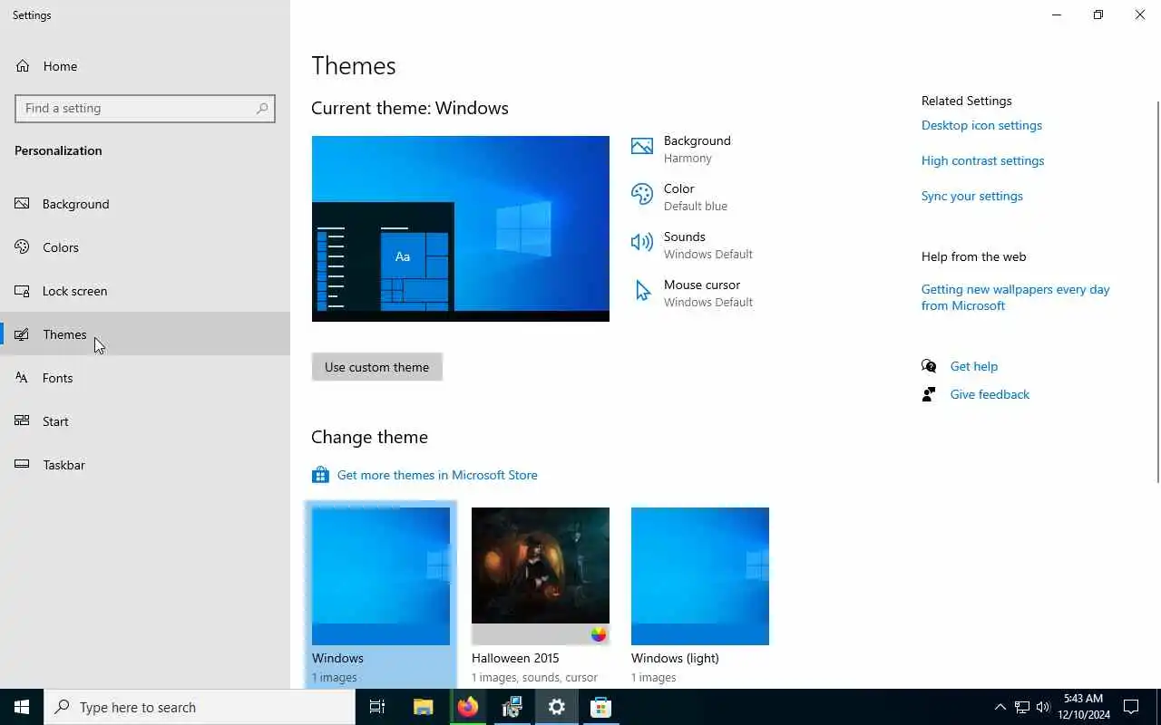Select the Start tiles icon in sidebar

[23, 421]
